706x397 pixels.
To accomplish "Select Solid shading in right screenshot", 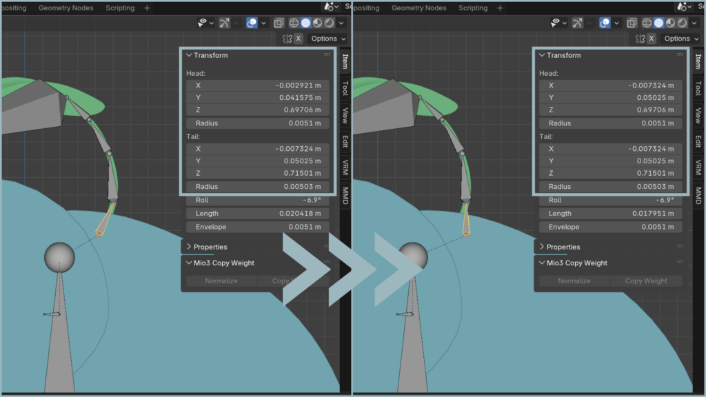I will point(658,23).
